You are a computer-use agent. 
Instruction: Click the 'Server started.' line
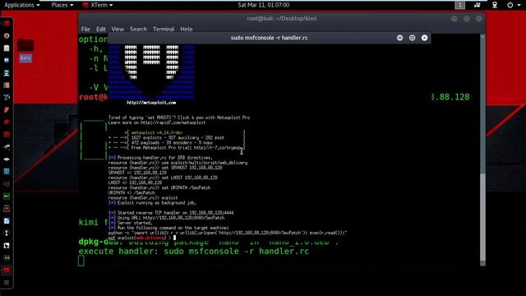[130, 223]
